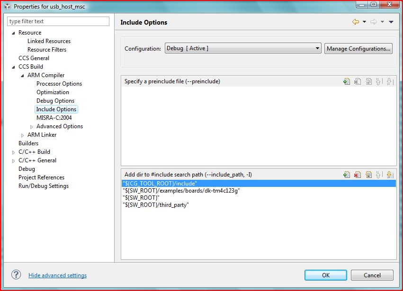The image size is (403, 291).
Task: Add directory to include search path
Action: tap(347, 175)
